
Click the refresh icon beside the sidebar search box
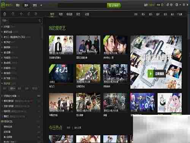point(40,21)
